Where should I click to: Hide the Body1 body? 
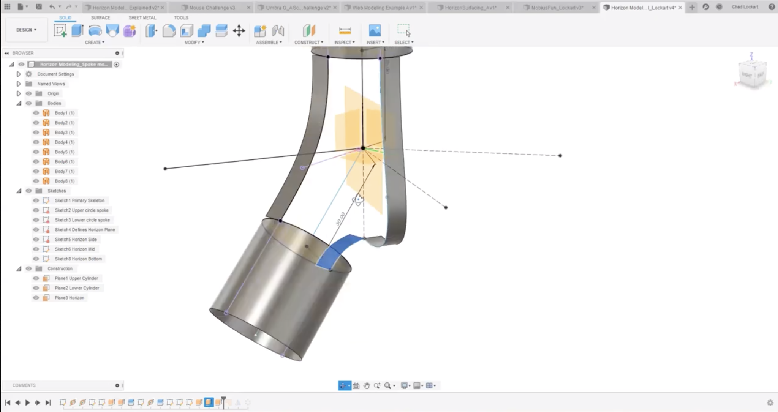point(36,113)
